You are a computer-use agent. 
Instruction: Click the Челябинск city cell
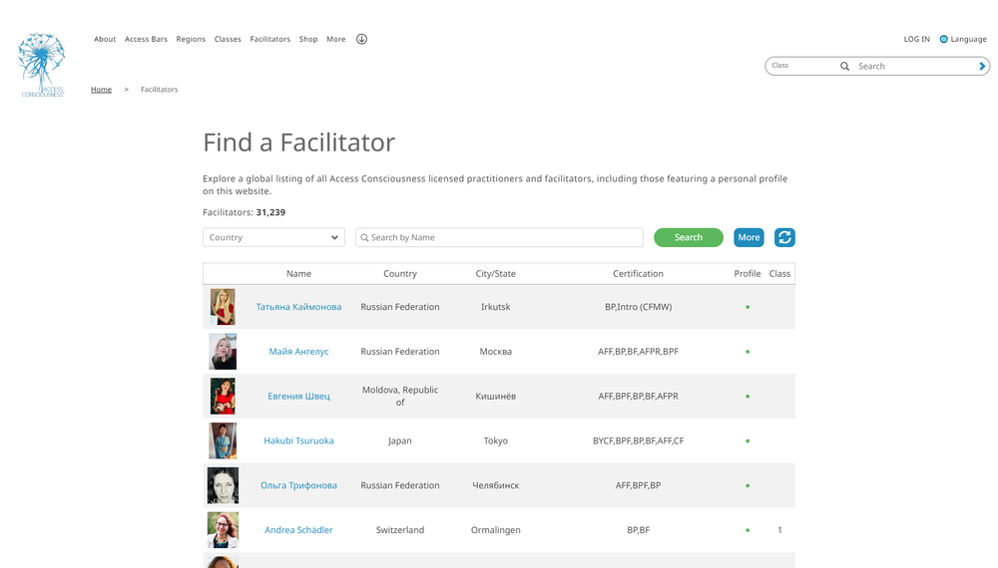(x=496, y=485)
